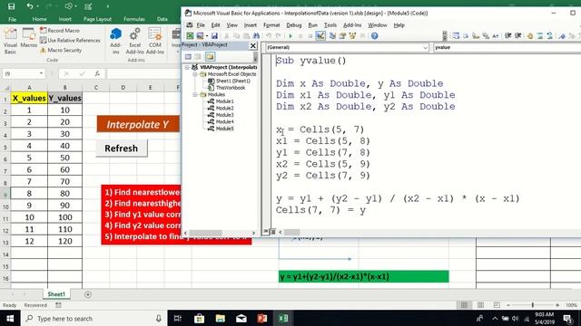This screenshot has width=581, height=326.
Task: Open the (General) object dropdown
Action: coord(425,48)
